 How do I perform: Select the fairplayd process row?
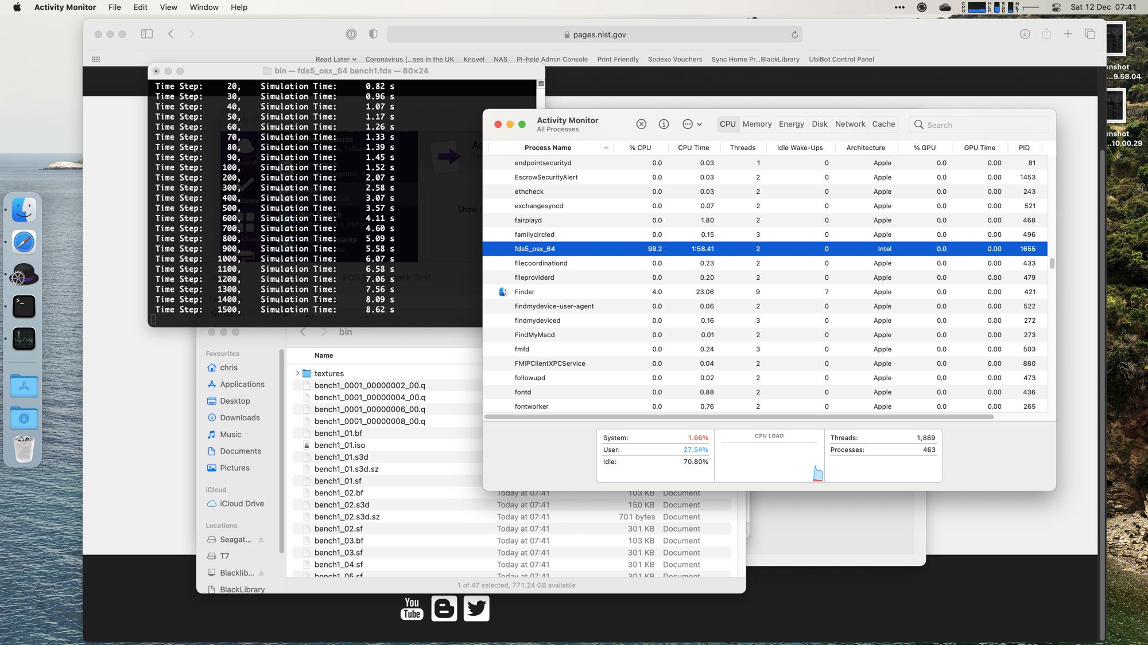[x=765, y=220]
